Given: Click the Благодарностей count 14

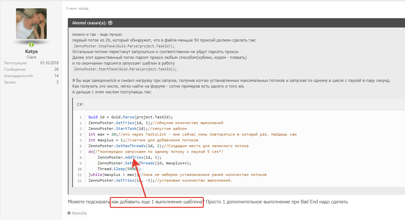Looking at the screenshot, I should [x=56, y=76].
